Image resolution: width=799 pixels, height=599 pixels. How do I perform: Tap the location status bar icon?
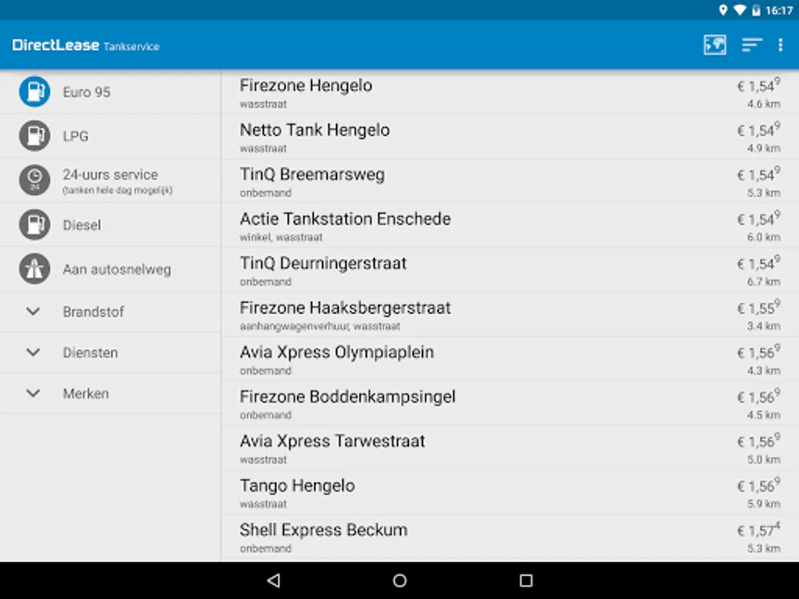[723, 10]
